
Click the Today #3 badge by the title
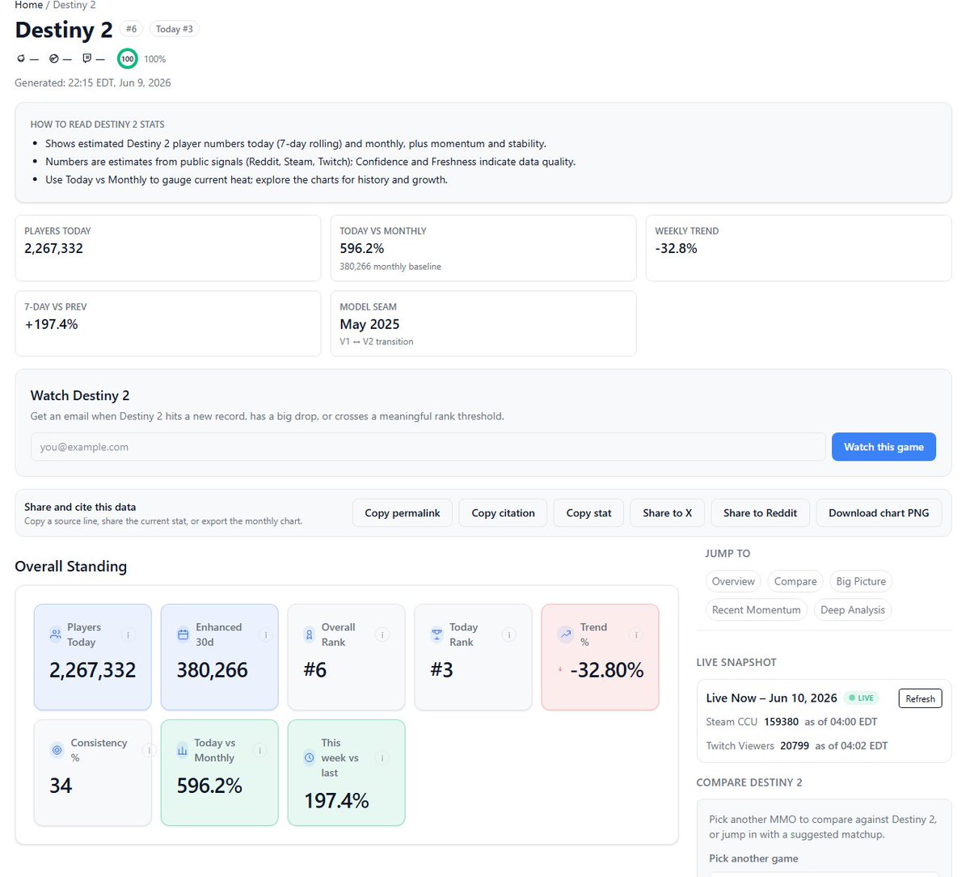[x=175, y=29]
